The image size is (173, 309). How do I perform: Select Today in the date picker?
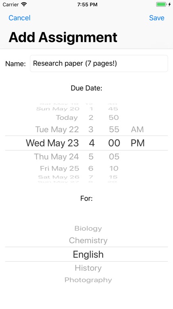67,118
